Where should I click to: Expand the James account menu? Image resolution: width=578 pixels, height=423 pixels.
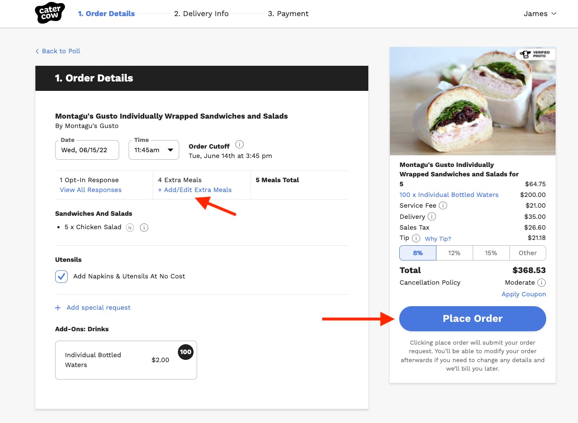(539, 13)
